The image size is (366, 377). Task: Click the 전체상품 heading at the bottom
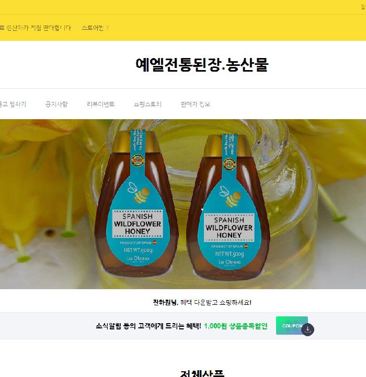click(202, 373)
